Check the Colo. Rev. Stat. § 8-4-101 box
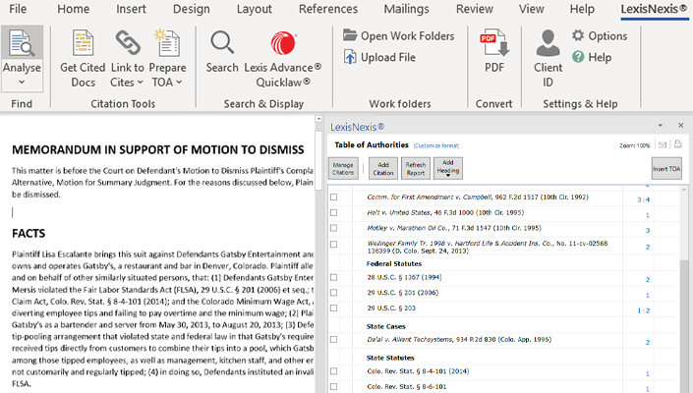The height and width of the screenshot is (393, 693). [x=333, y=371]
